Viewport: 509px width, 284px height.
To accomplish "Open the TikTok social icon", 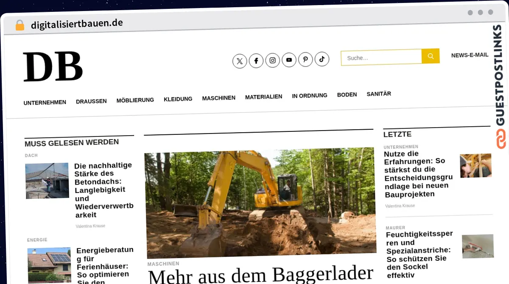I will [x=322, y=59].
